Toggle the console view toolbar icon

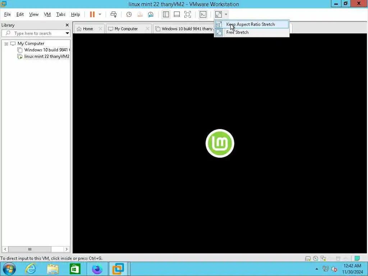click(203, 14)
